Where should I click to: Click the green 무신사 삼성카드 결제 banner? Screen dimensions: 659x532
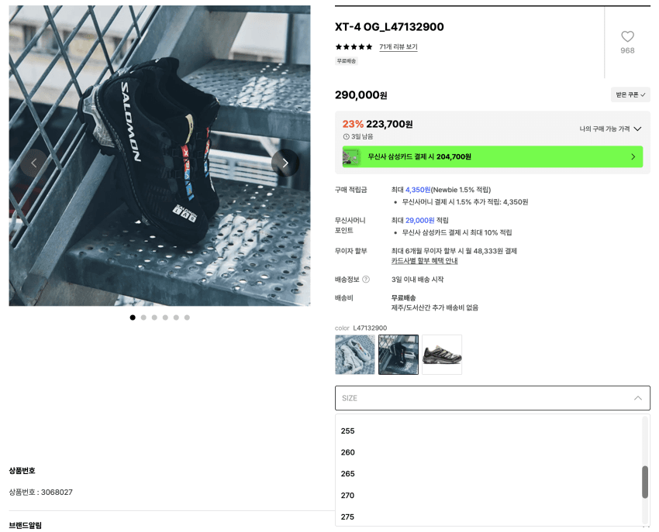tap(492, 156)
